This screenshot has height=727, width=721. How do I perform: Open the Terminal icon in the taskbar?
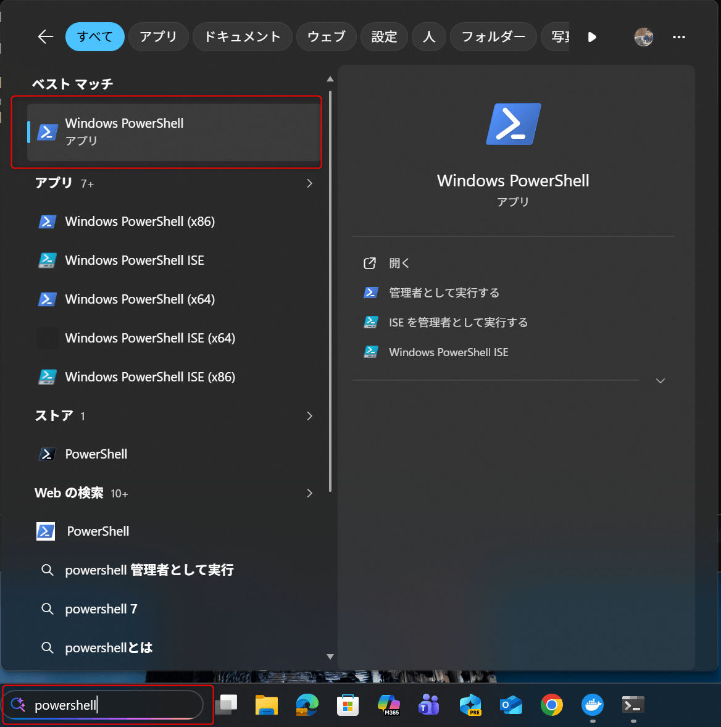[x=633, y=705]
